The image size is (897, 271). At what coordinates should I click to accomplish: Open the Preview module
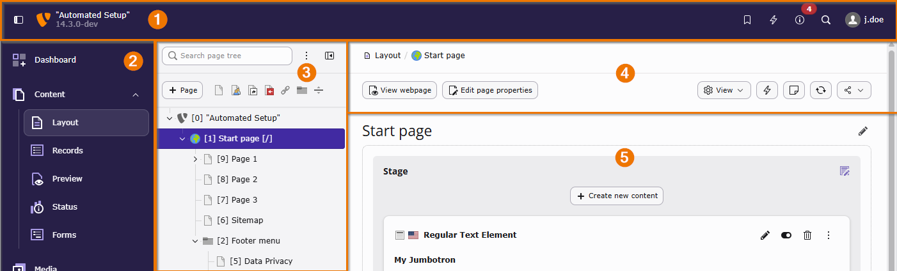pyautogui.click(x=86, y=179)
